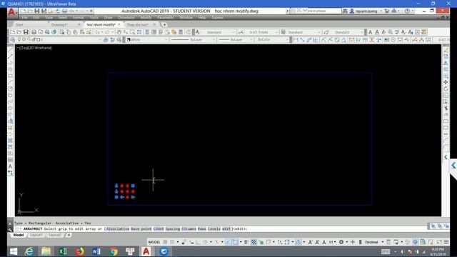Click Save As in Quick Access toolbar
Screen dimensions: 457x257
pos(44,11)
